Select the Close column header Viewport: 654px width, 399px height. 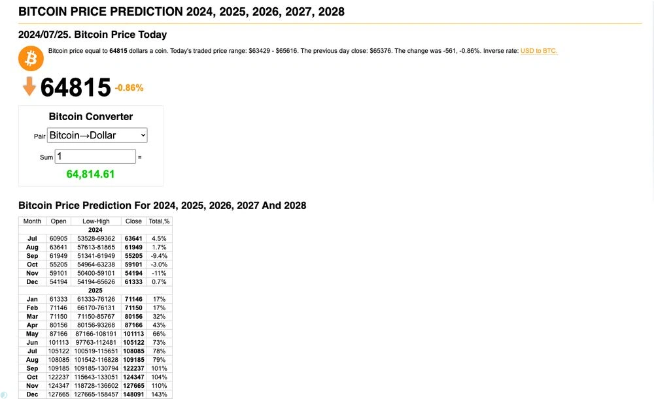133,221
